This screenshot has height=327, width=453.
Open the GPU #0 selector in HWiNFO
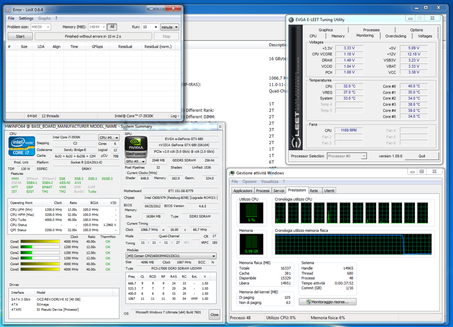coord(135,161)
